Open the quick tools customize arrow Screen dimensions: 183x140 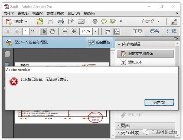pos(121,21)
